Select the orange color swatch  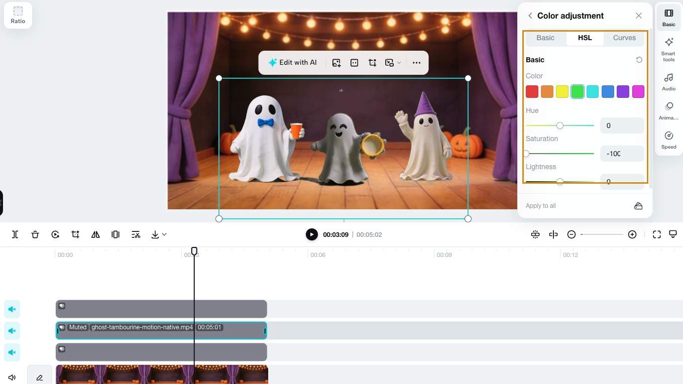coord(547,91)
